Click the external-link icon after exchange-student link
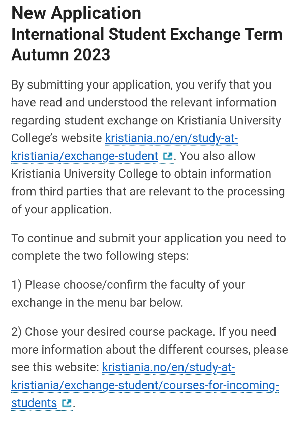The height and width of the screenshot is (433, 305). coord(168,156)
